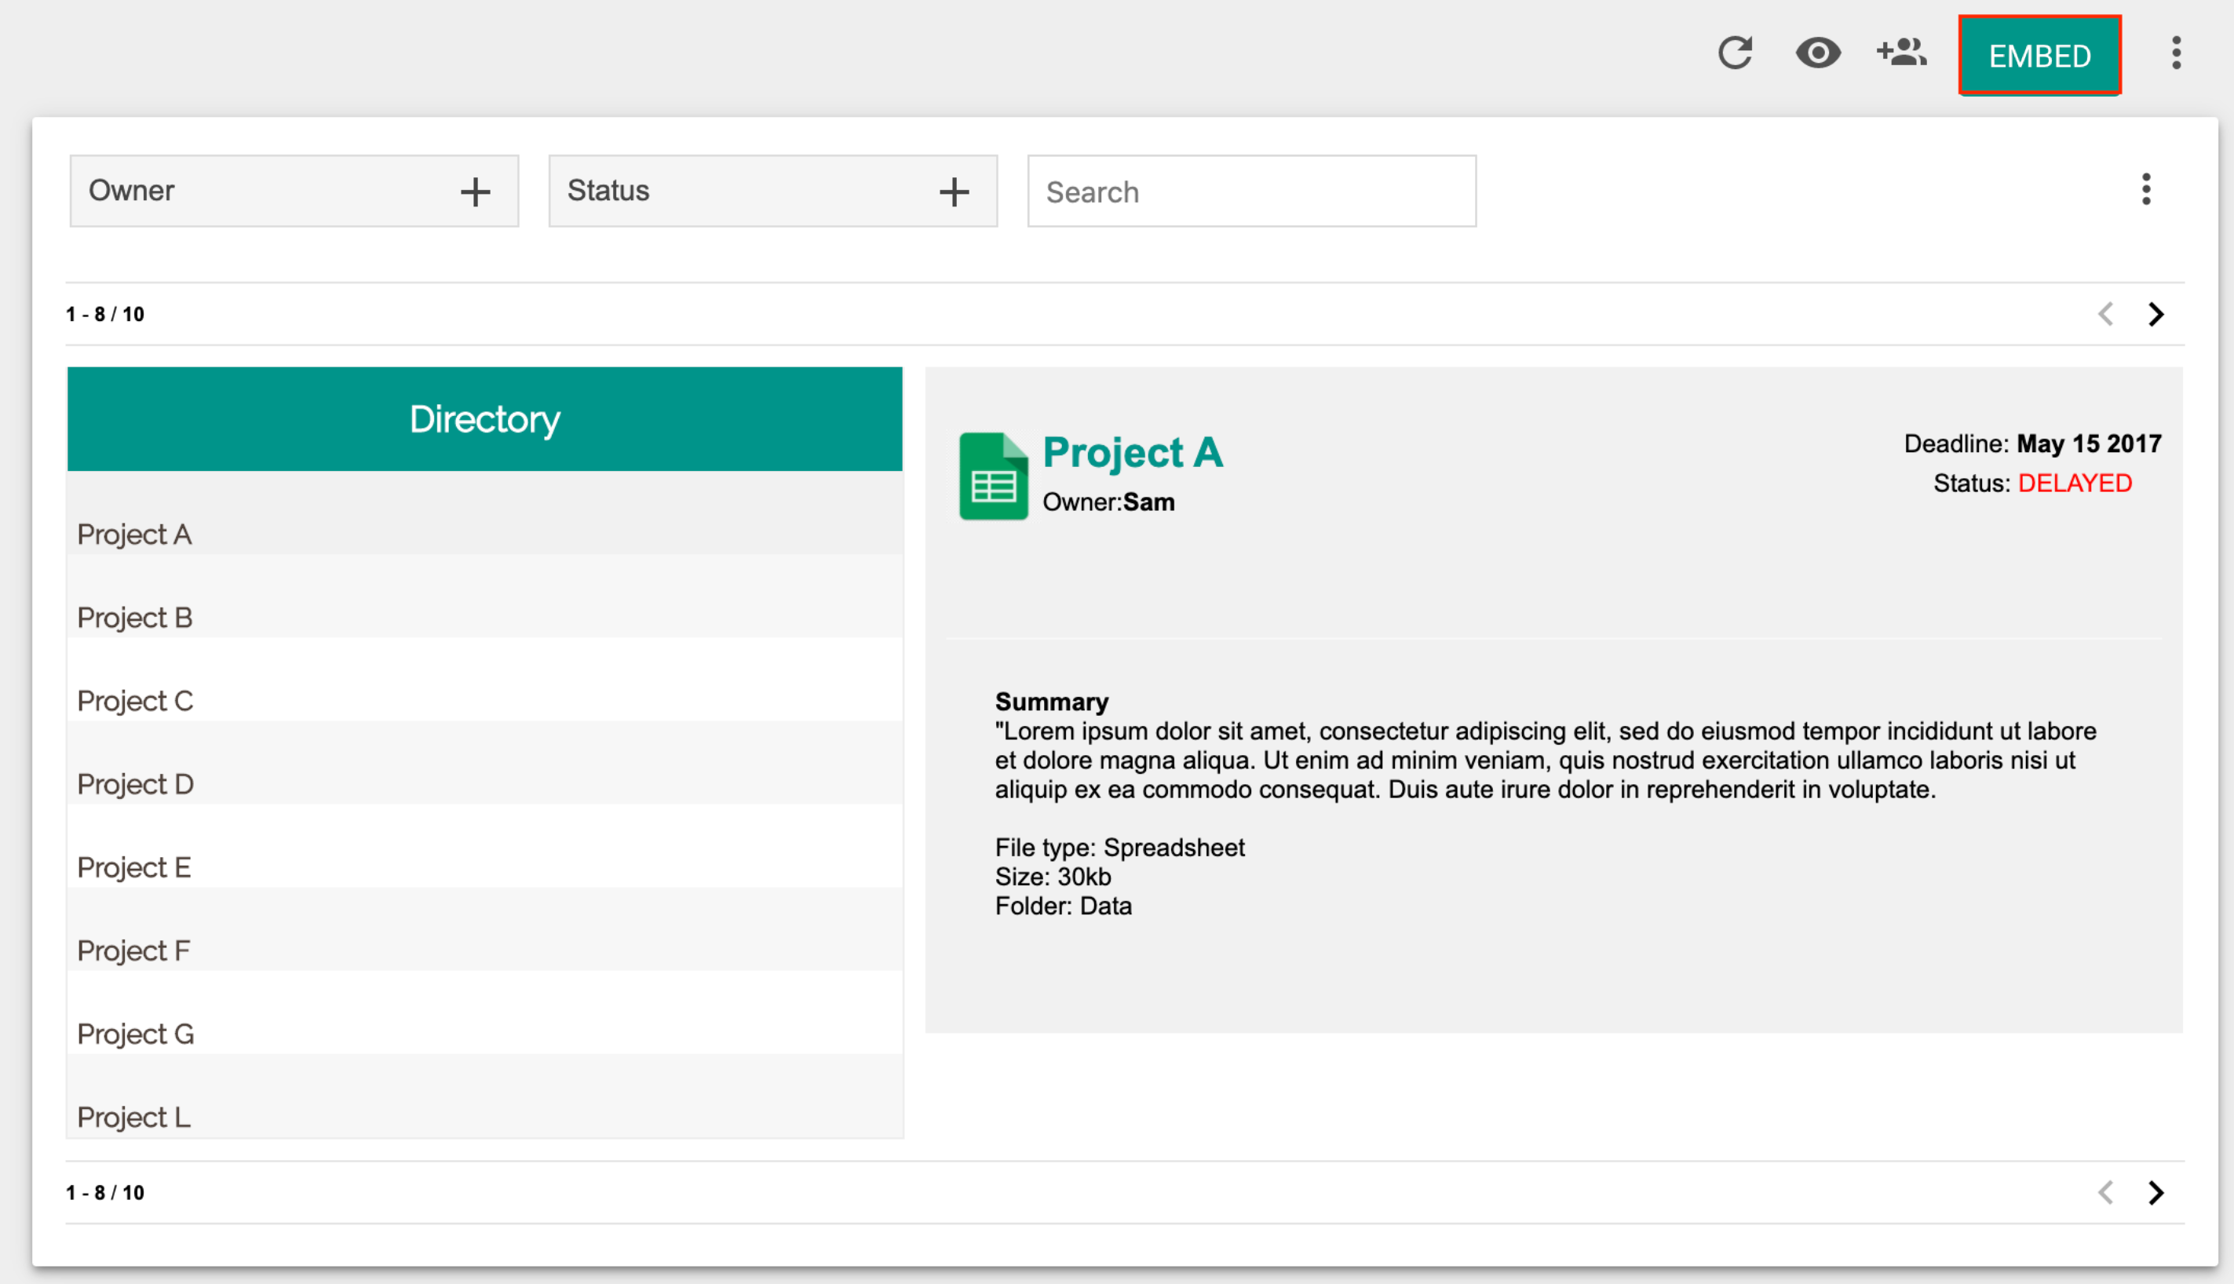Screen dimensions: 2234x1284
Task: Select Project A in the Directory list
Action: [485, 513]
